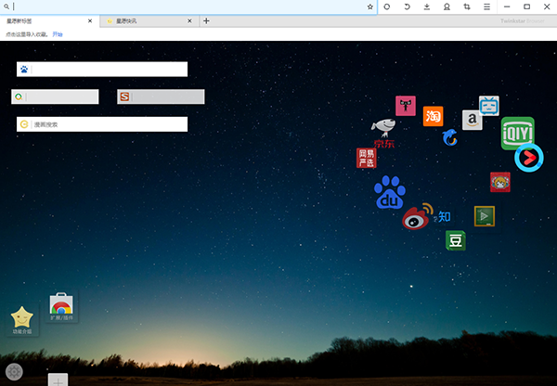Open the winking star feature intro tile

click(22, 320)
